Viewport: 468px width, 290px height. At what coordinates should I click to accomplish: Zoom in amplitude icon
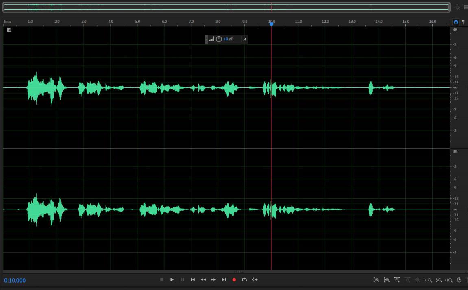[377, 280]
